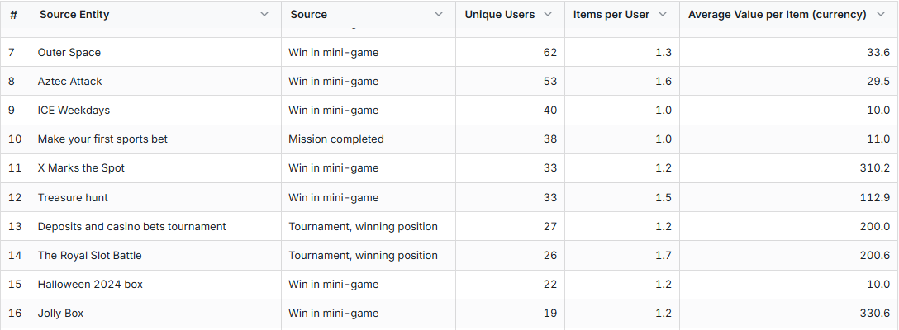Screen dimensions: 899x330
Task: Select Make your first sports bet row
Action: click(102, 139)
